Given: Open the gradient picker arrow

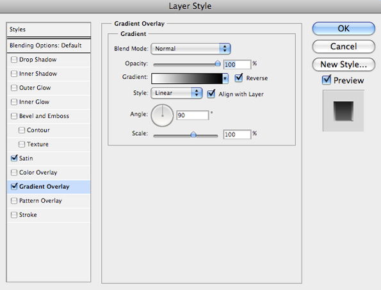Looking at the screenshot, I should [x=225, y=79].
